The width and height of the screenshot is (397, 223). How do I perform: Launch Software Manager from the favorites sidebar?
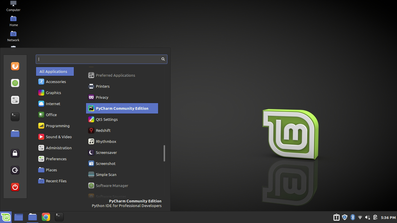click(15, 83)
